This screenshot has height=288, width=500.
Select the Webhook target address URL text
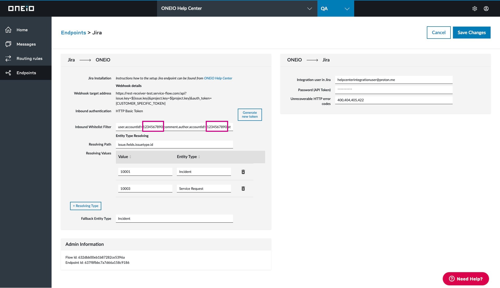[x=164, y=98]
